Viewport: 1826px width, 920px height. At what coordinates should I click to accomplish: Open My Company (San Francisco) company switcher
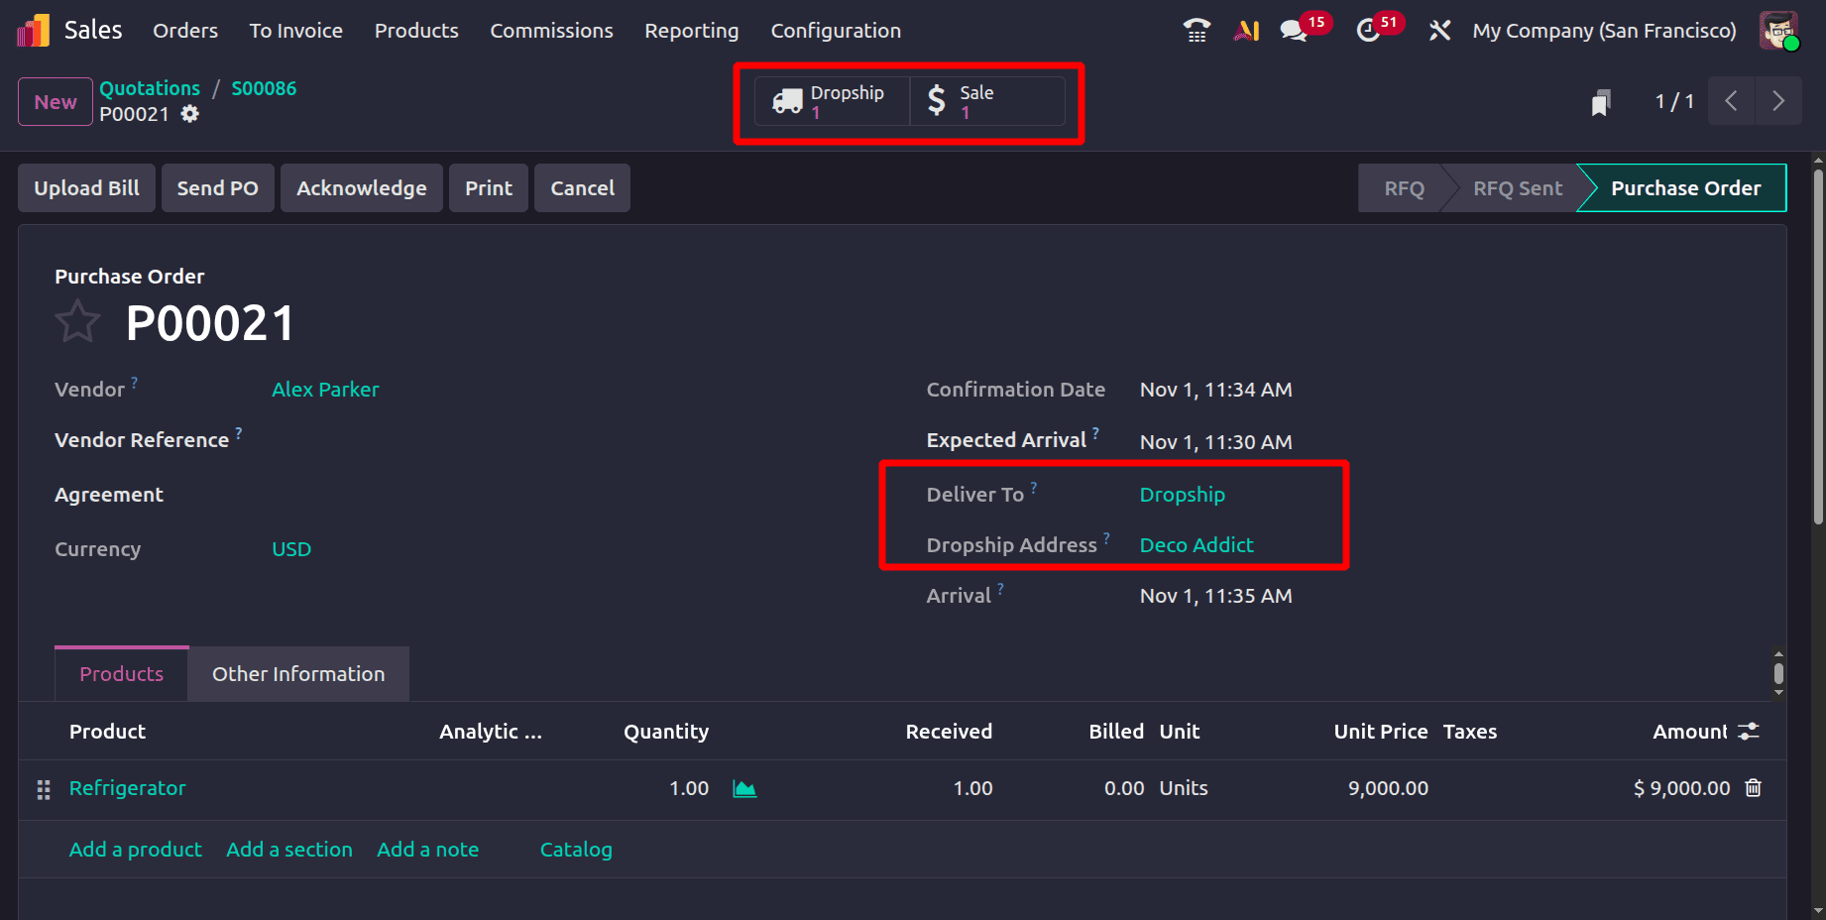click(1603, 30)
